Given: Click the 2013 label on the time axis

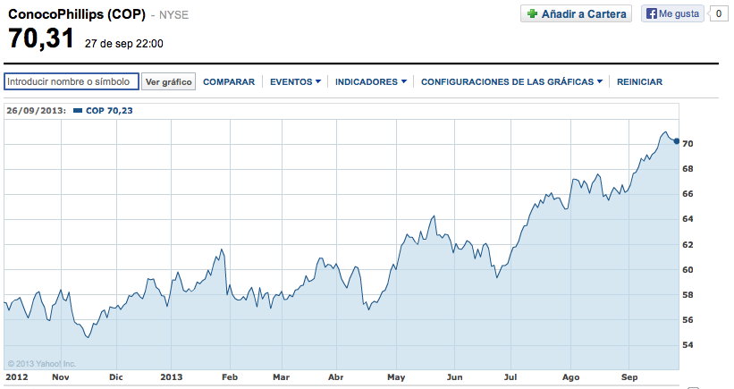Looking at the screenshot, I should pyautogui.click(x=172, y=377).
